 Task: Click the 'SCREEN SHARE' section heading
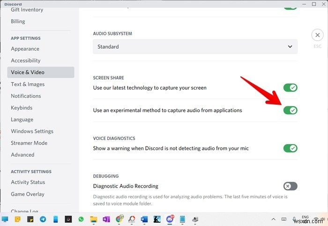click(x=109, y=78)
